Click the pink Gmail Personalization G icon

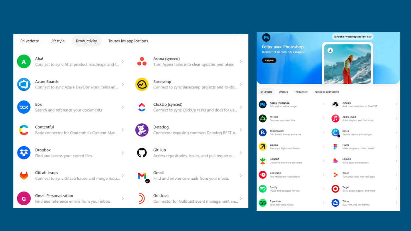pos(24,198)
